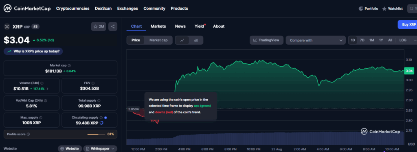The image size is (417, 152).
Task: Open Watchlist star in header
Action: point(384,9)
